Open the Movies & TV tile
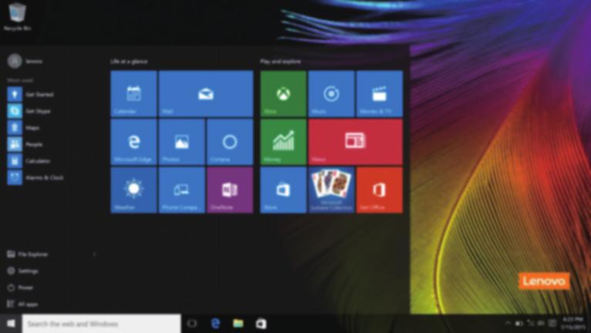591x333 pixels. (x=380, y=94)
